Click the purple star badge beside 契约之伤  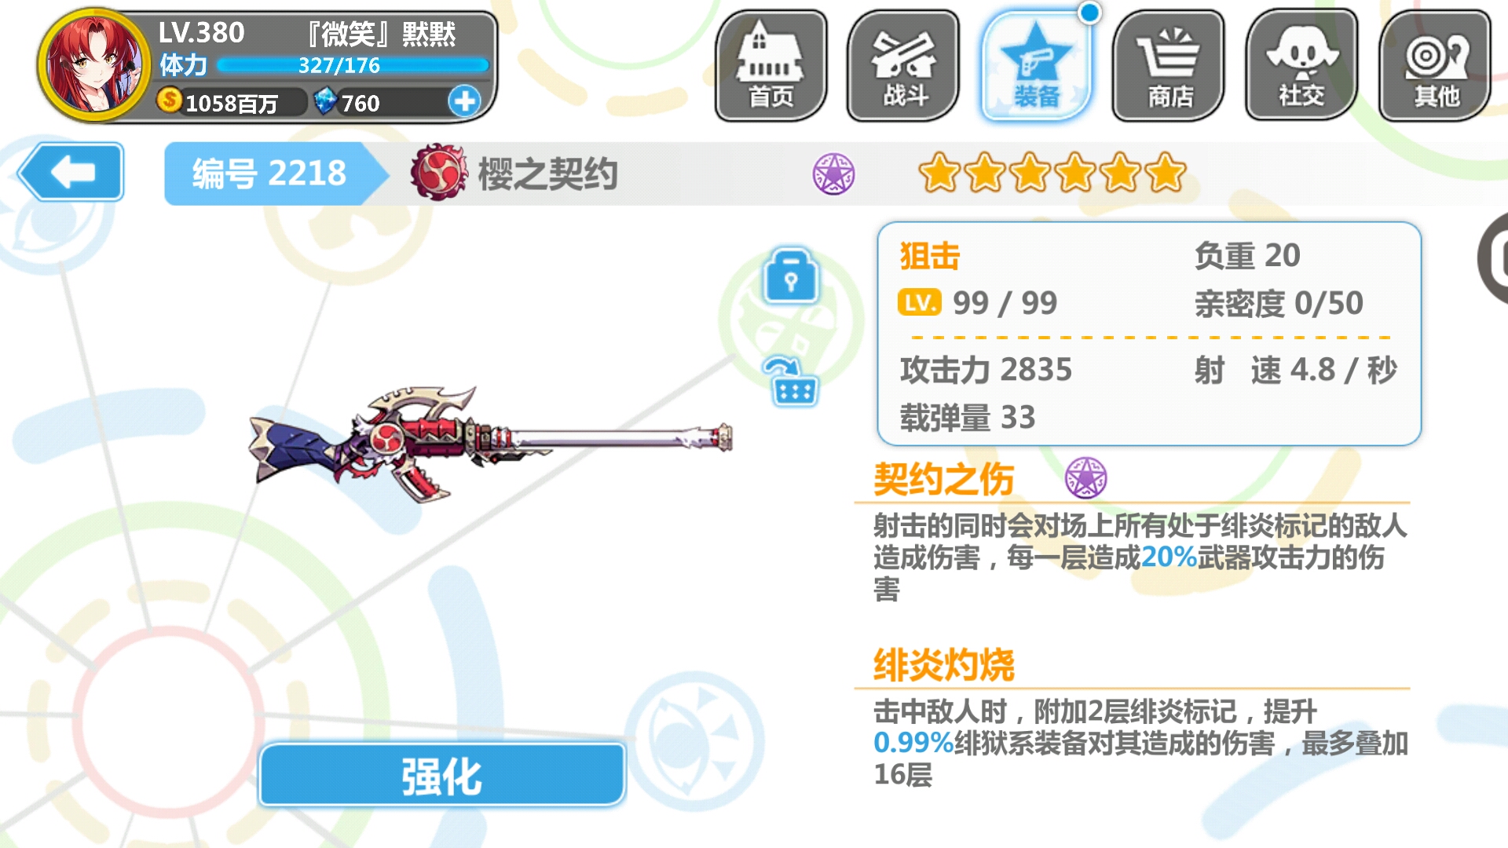point(1085,477)
